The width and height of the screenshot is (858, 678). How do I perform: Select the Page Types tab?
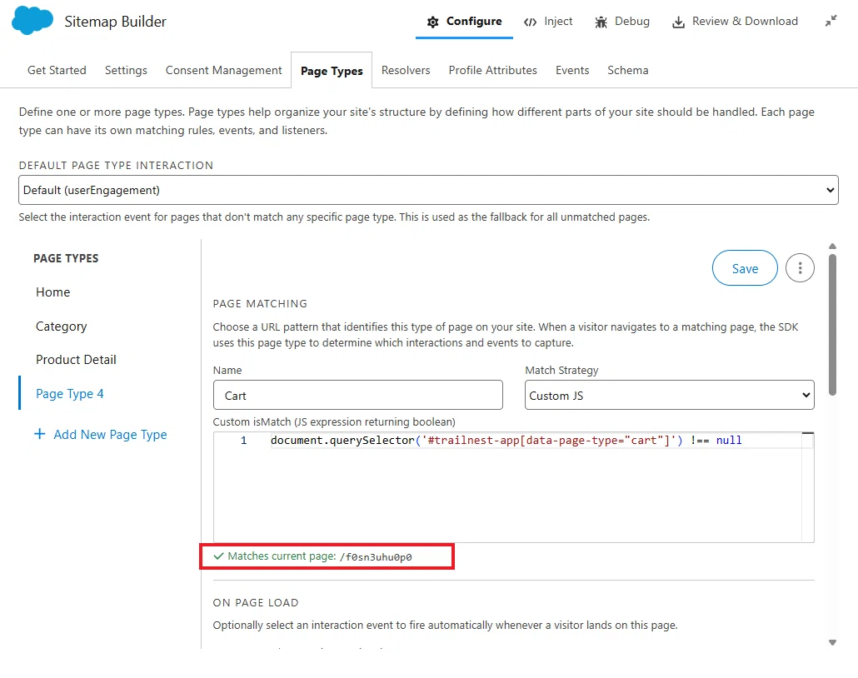332,71
